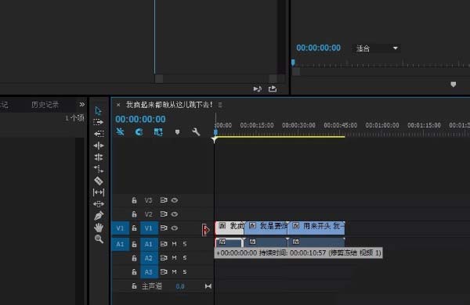Click program monitor timecode field
Screen dimensions: 470x305
pos(318,48)
